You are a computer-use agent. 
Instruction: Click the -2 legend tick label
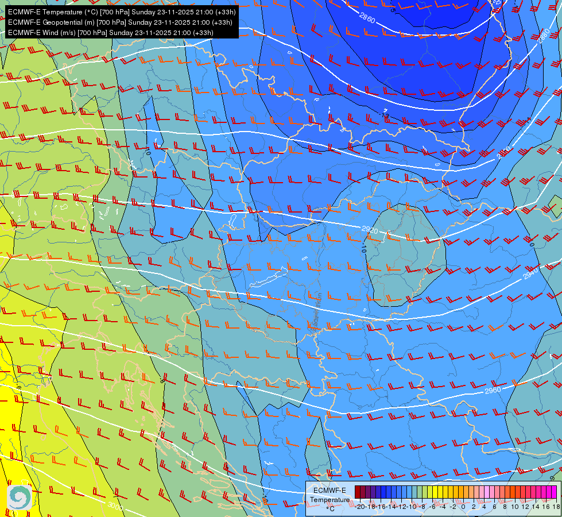453,507
